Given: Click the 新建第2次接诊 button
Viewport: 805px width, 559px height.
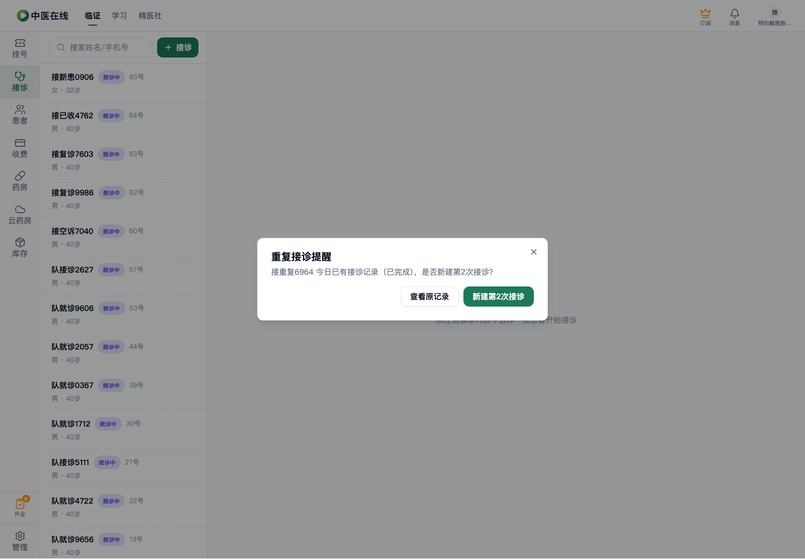Looking at the screenshot, I should tap(499, 297).
